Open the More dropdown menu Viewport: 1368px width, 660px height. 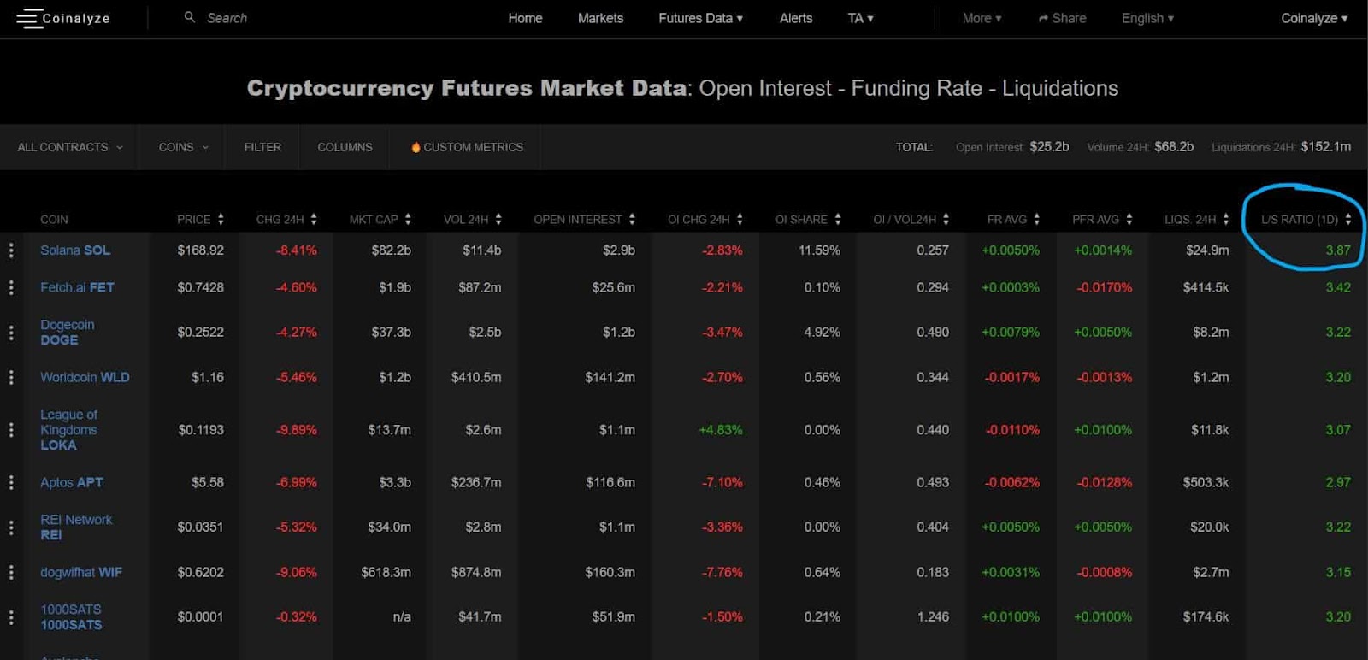(x=982, y=18)
